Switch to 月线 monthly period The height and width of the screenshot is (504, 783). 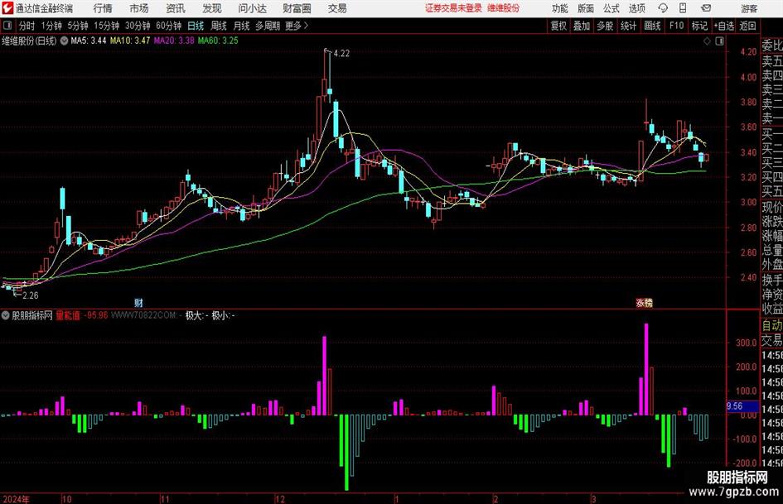tap(241, 26)
